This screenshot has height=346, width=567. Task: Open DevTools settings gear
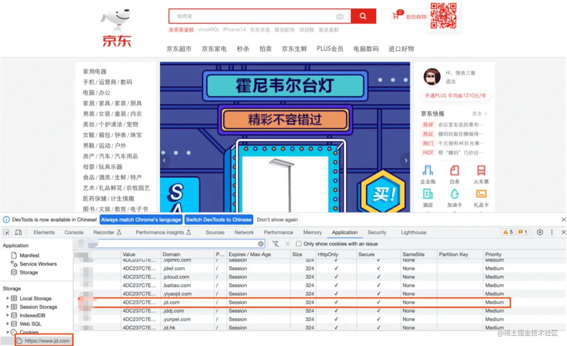point(540,232)
